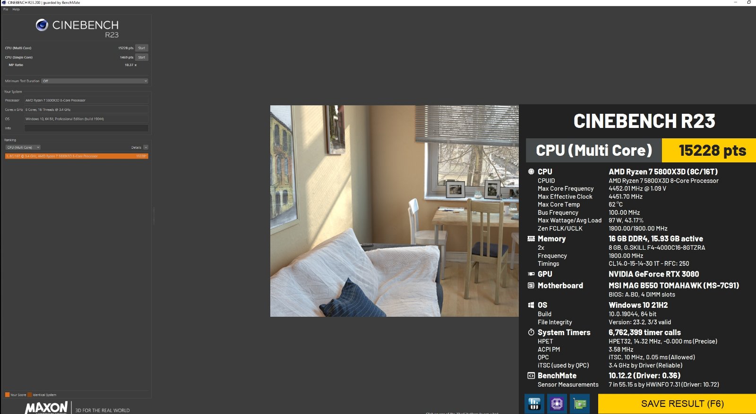Click the Max Core Frequency value 4452.01 MHz

(x=637, y=189)
